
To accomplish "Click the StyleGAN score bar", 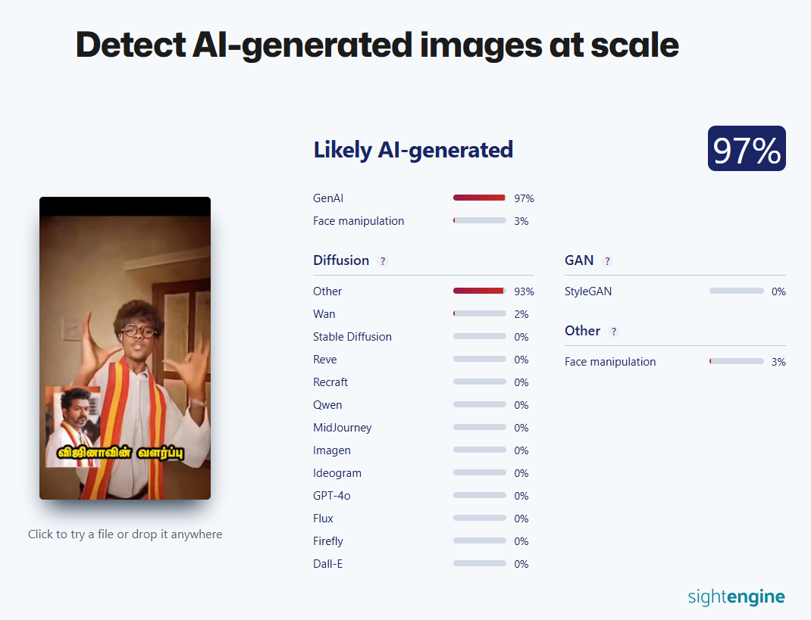I will 736,291.
